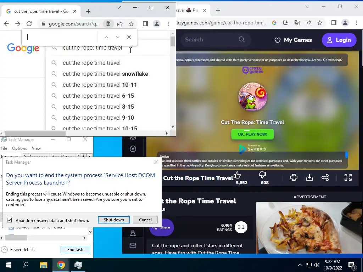This screenshot has width=363, height=272.
Task: Open File Explorer from taskbar
Action: (x=43, y=265)
